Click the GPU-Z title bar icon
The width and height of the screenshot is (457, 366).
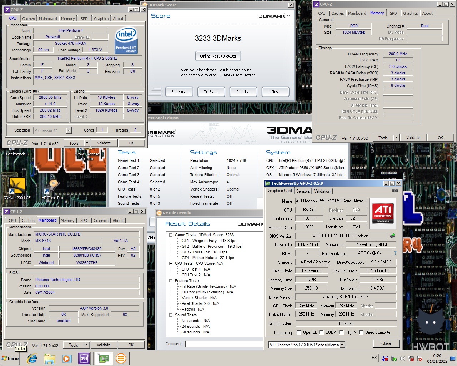267,183
